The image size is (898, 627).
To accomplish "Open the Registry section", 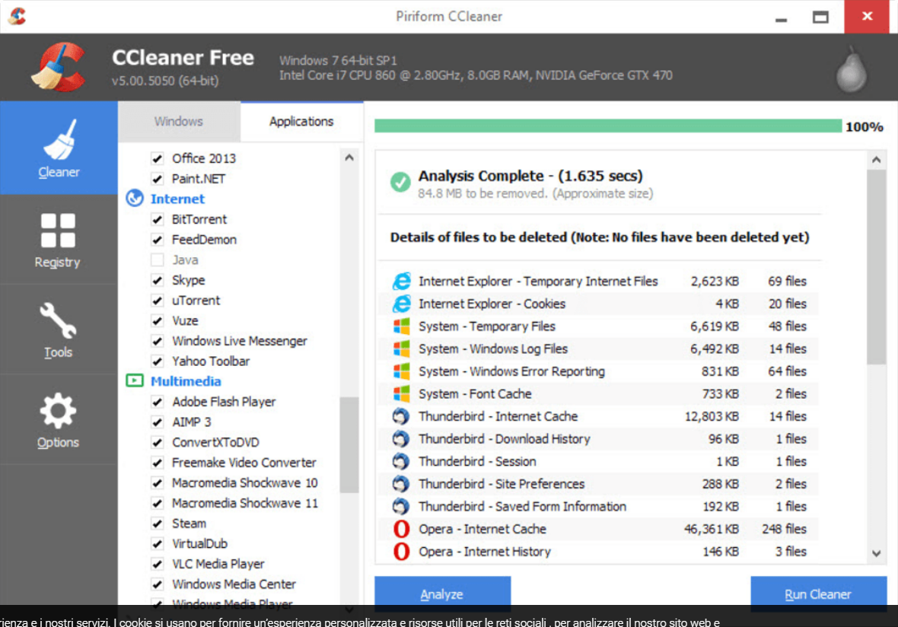I will click(59, 240).
